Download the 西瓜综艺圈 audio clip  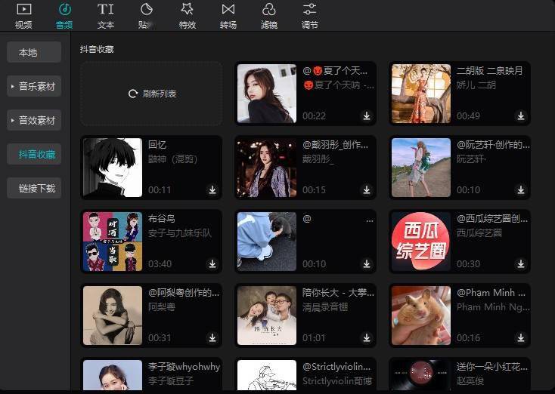[521, 264]
